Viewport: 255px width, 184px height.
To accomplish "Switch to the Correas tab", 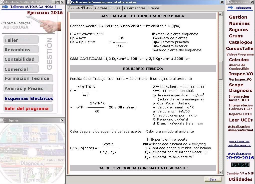I will pyautogui.click(x=101, y=8).
